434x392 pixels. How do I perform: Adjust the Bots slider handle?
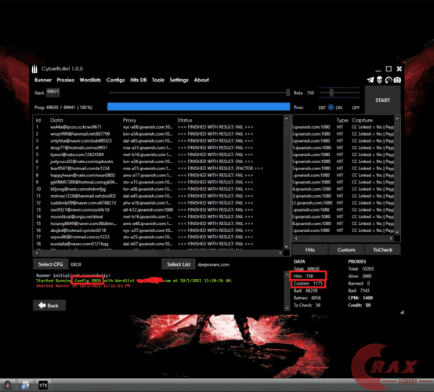(331, 93)
